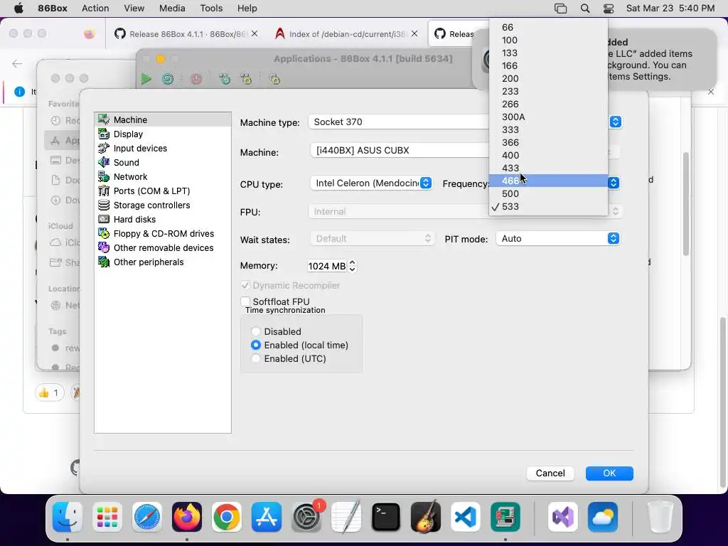Pick 433 in frequency list
Screen dimensions: 728x546
pos(548,168)
